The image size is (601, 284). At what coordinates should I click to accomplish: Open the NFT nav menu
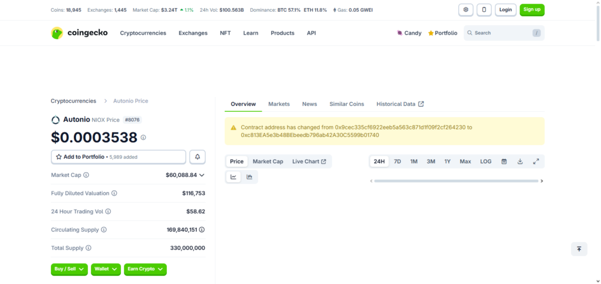[x=225, y=33]
